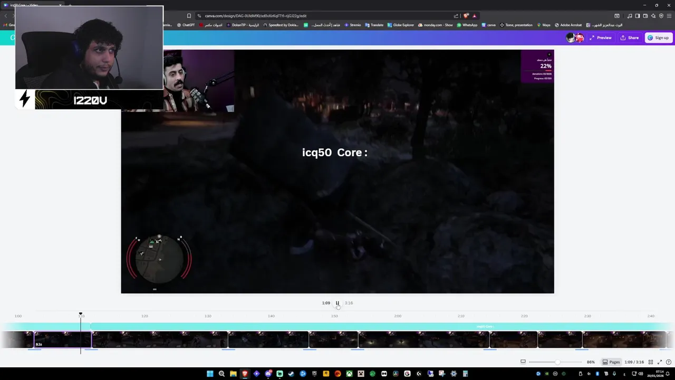This screenshot has height=380, width=675.
Task: Open Calculator from the taskbar
Action: [465, 374]
